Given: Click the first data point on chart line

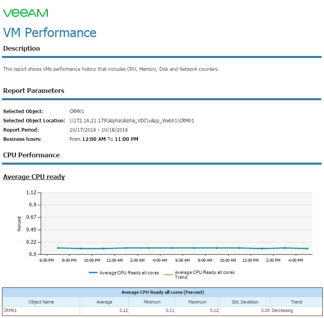Looking at the screenshot, I should coord(58,248).
